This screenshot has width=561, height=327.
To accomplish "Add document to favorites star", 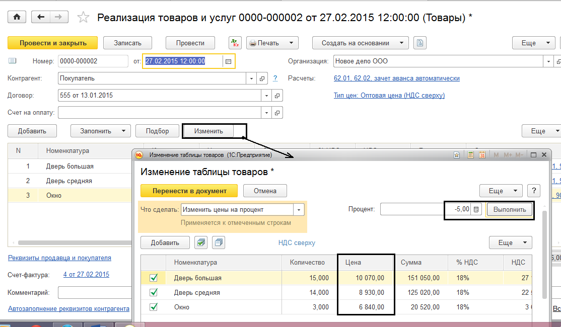I will (83, 17).
